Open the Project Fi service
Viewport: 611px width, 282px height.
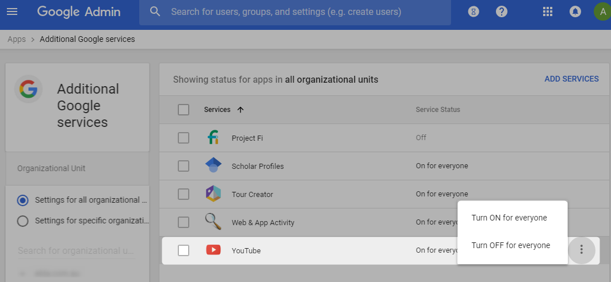(x=247, y=138)
